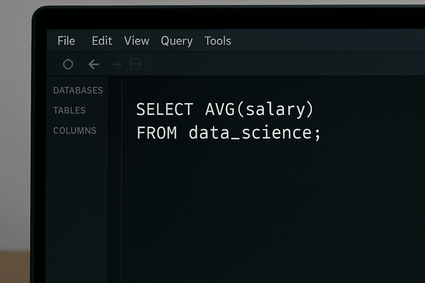Screen dimensions: 425x283
Task: Click the AVG(salary) expression in the editor
Action: click(x=260, y=109)
